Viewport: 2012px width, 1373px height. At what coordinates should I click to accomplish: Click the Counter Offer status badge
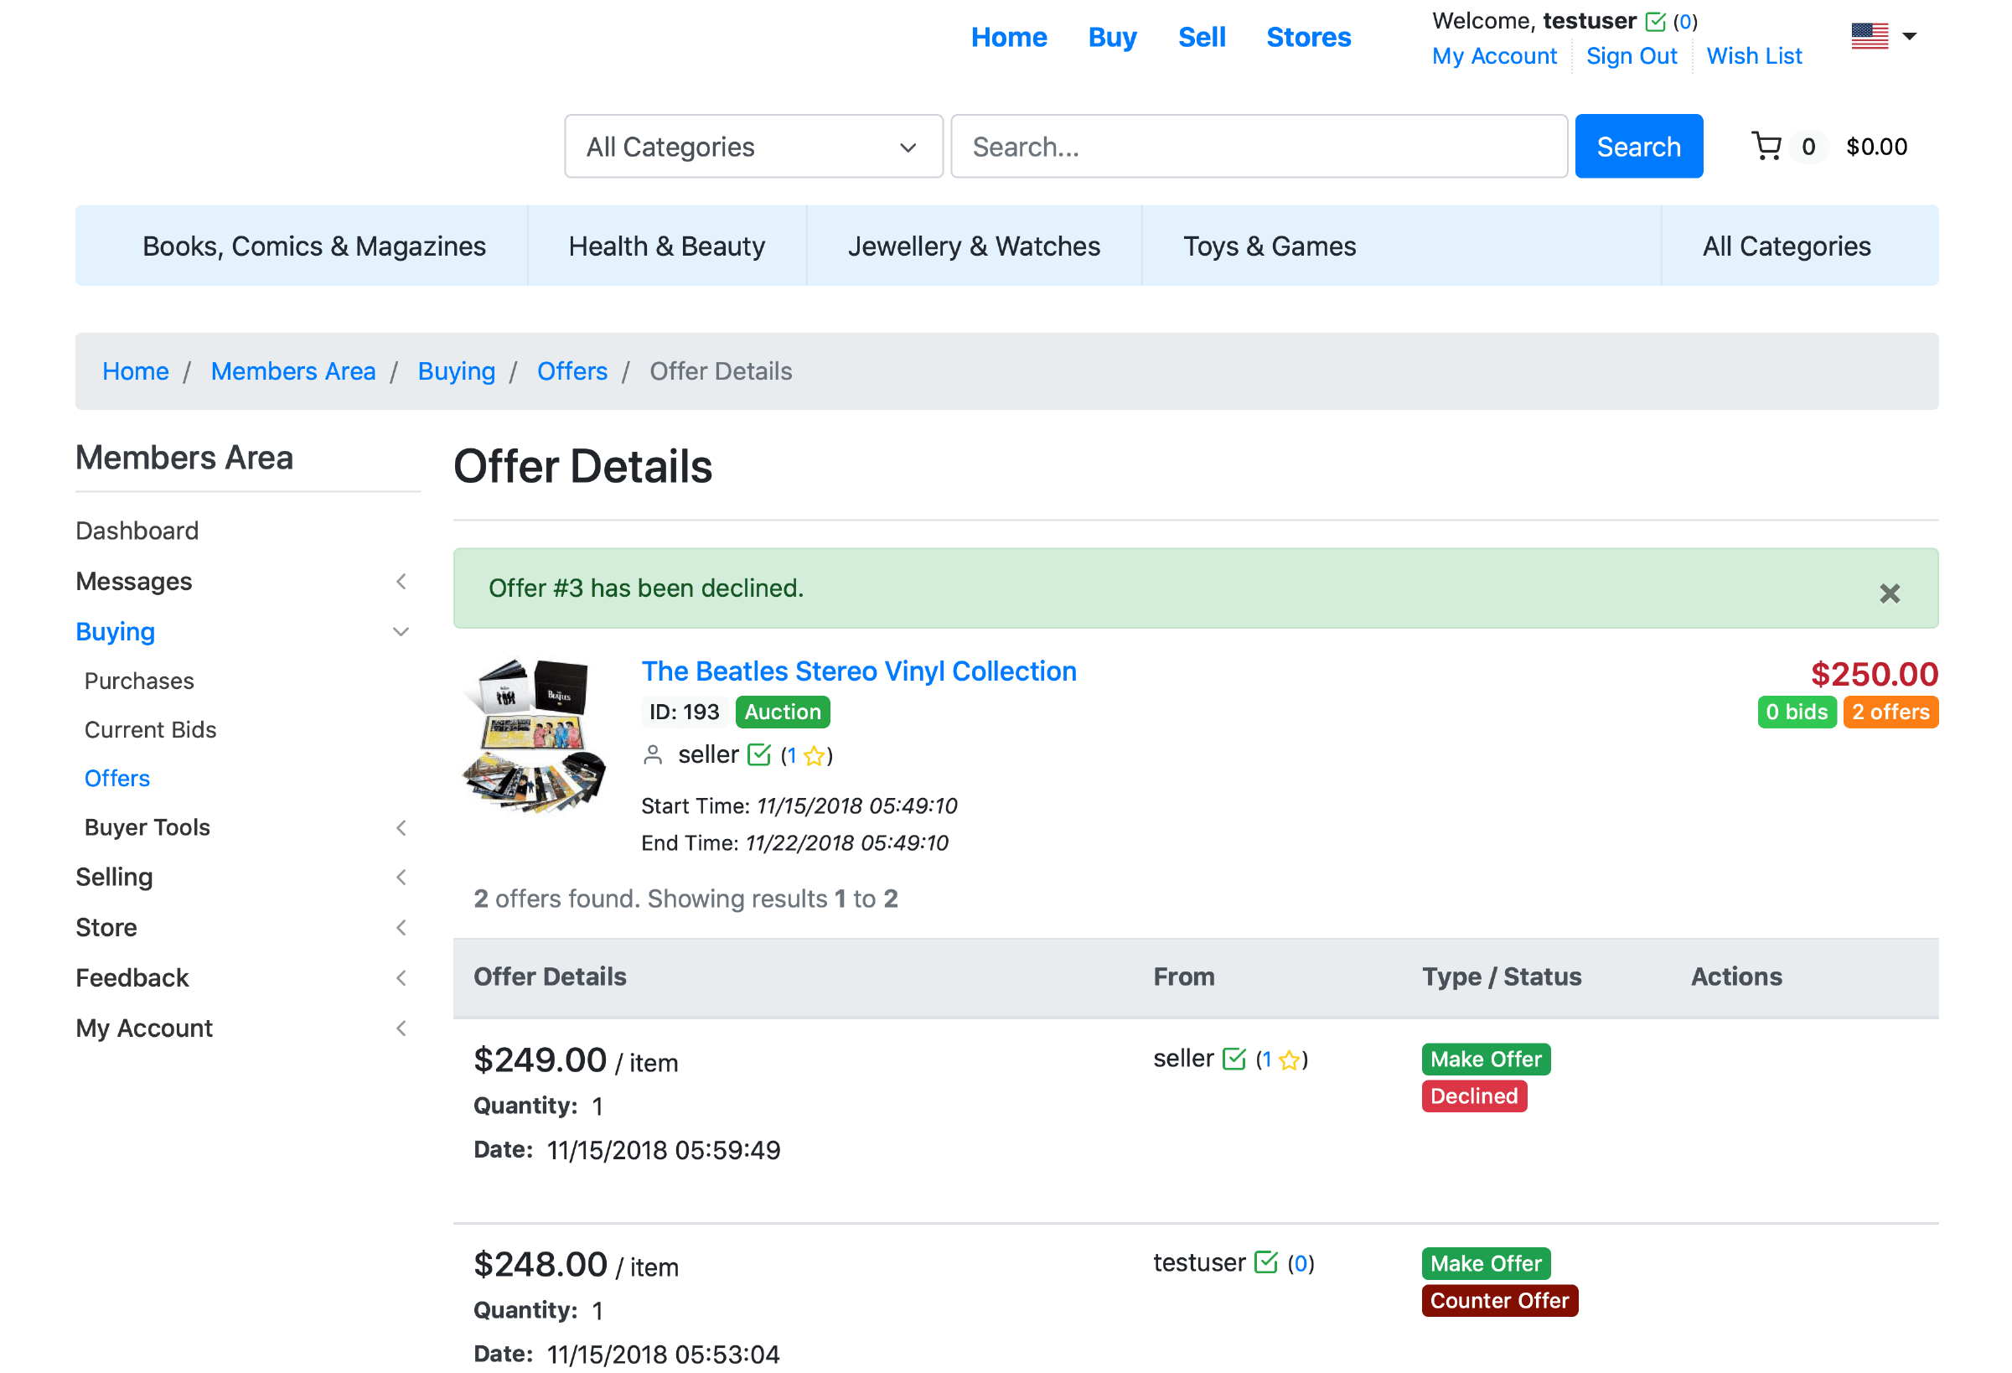point(1499,1300)
